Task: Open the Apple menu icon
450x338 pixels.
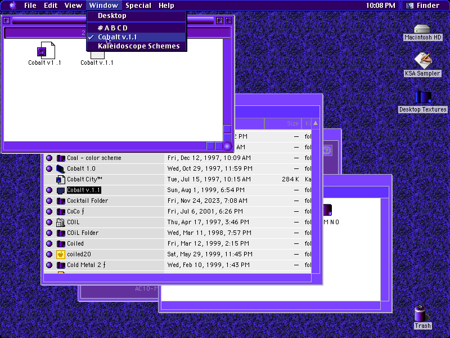Action: coord(12,5)
